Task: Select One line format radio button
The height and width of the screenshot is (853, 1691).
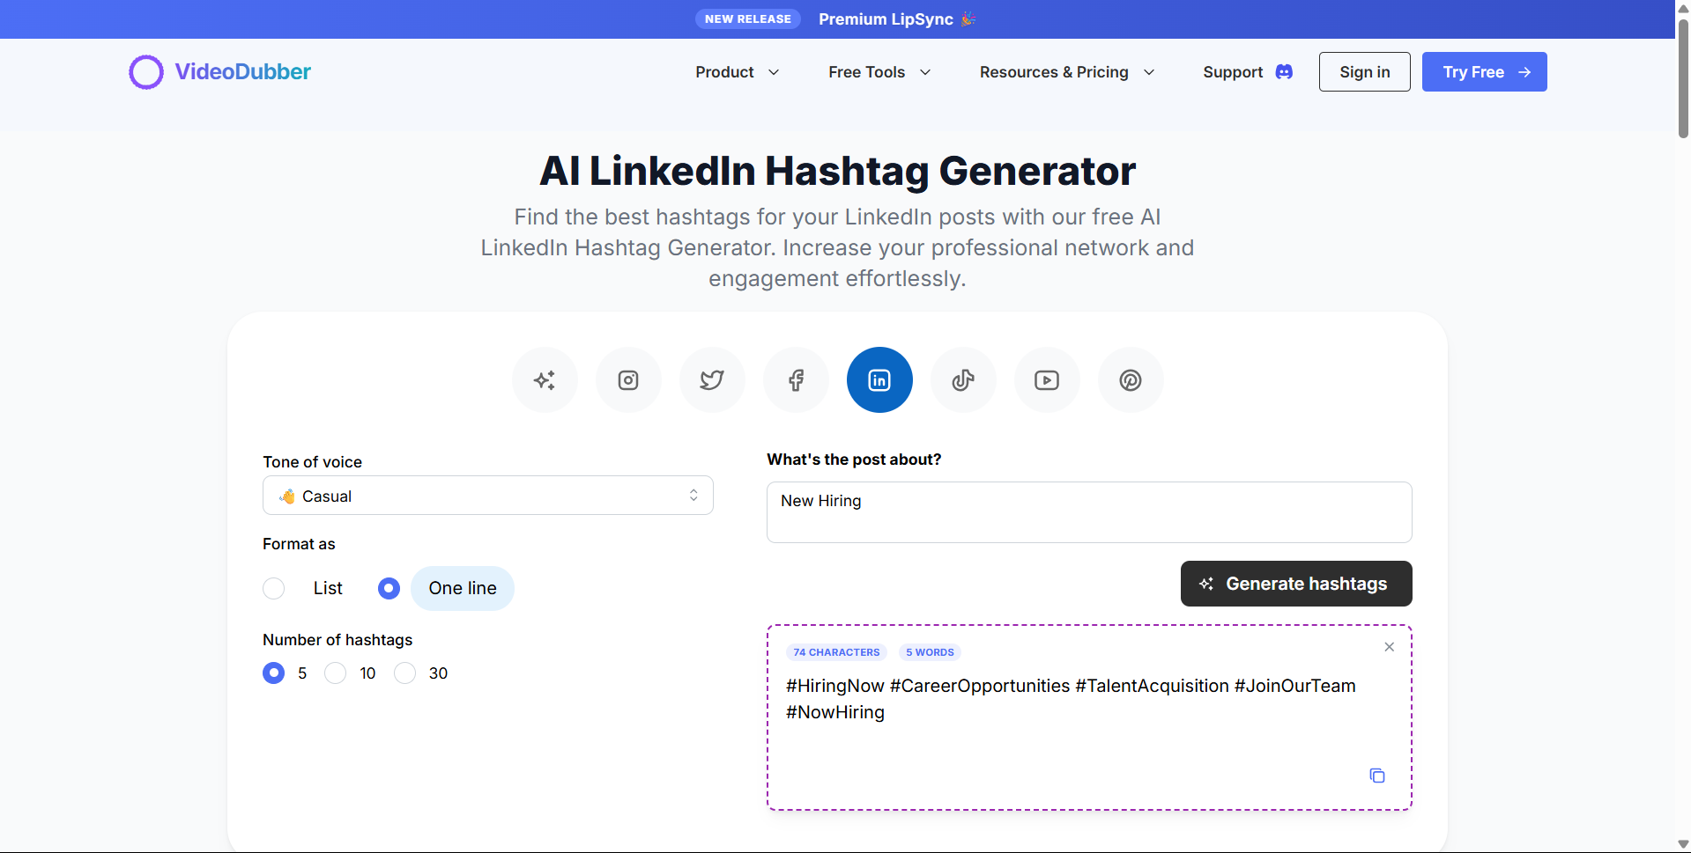Action: tap(389, 588)
